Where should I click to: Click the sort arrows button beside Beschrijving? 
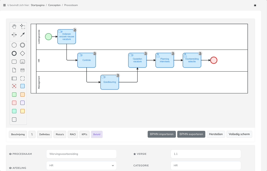pos(32,135)
